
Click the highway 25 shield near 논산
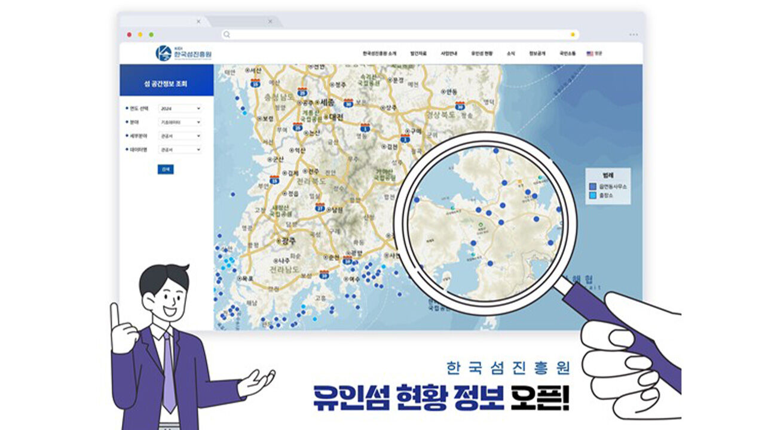click(x=298, y=126)
